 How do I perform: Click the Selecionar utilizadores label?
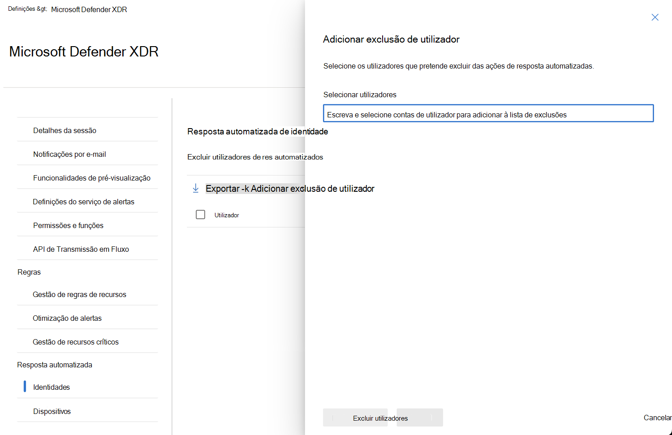click(x=360, y=95)
